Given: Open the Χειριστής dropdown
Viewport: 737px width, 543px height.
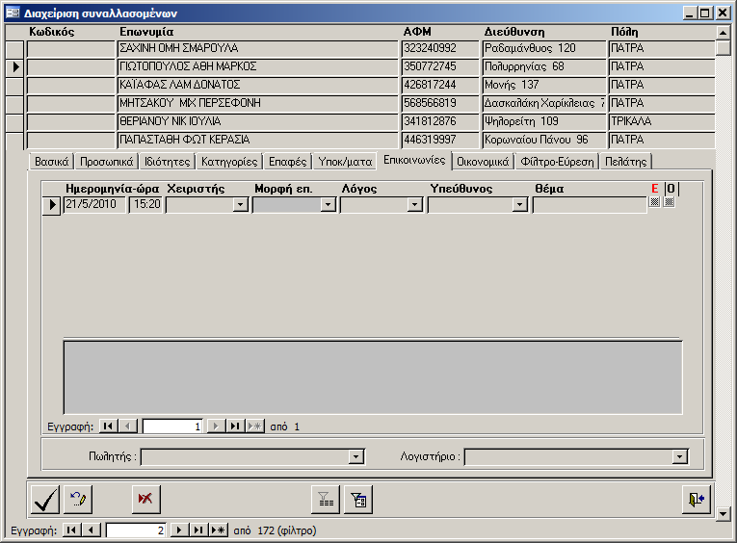Looking at the screenshot, I should pos(241,205).
